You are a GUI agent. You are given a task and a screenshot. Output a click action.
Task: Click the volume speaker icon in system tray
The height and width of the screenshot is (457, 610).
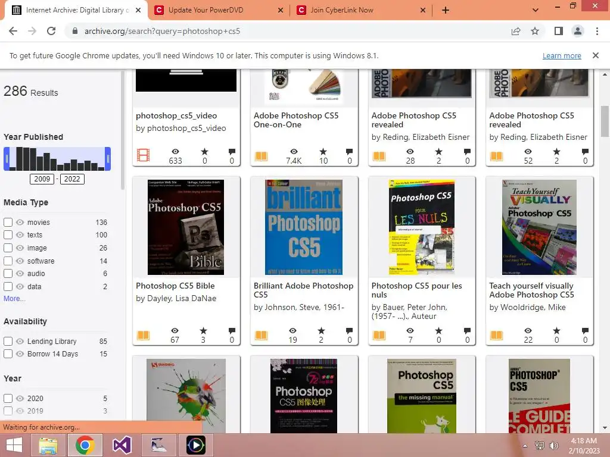click(553, 445)
